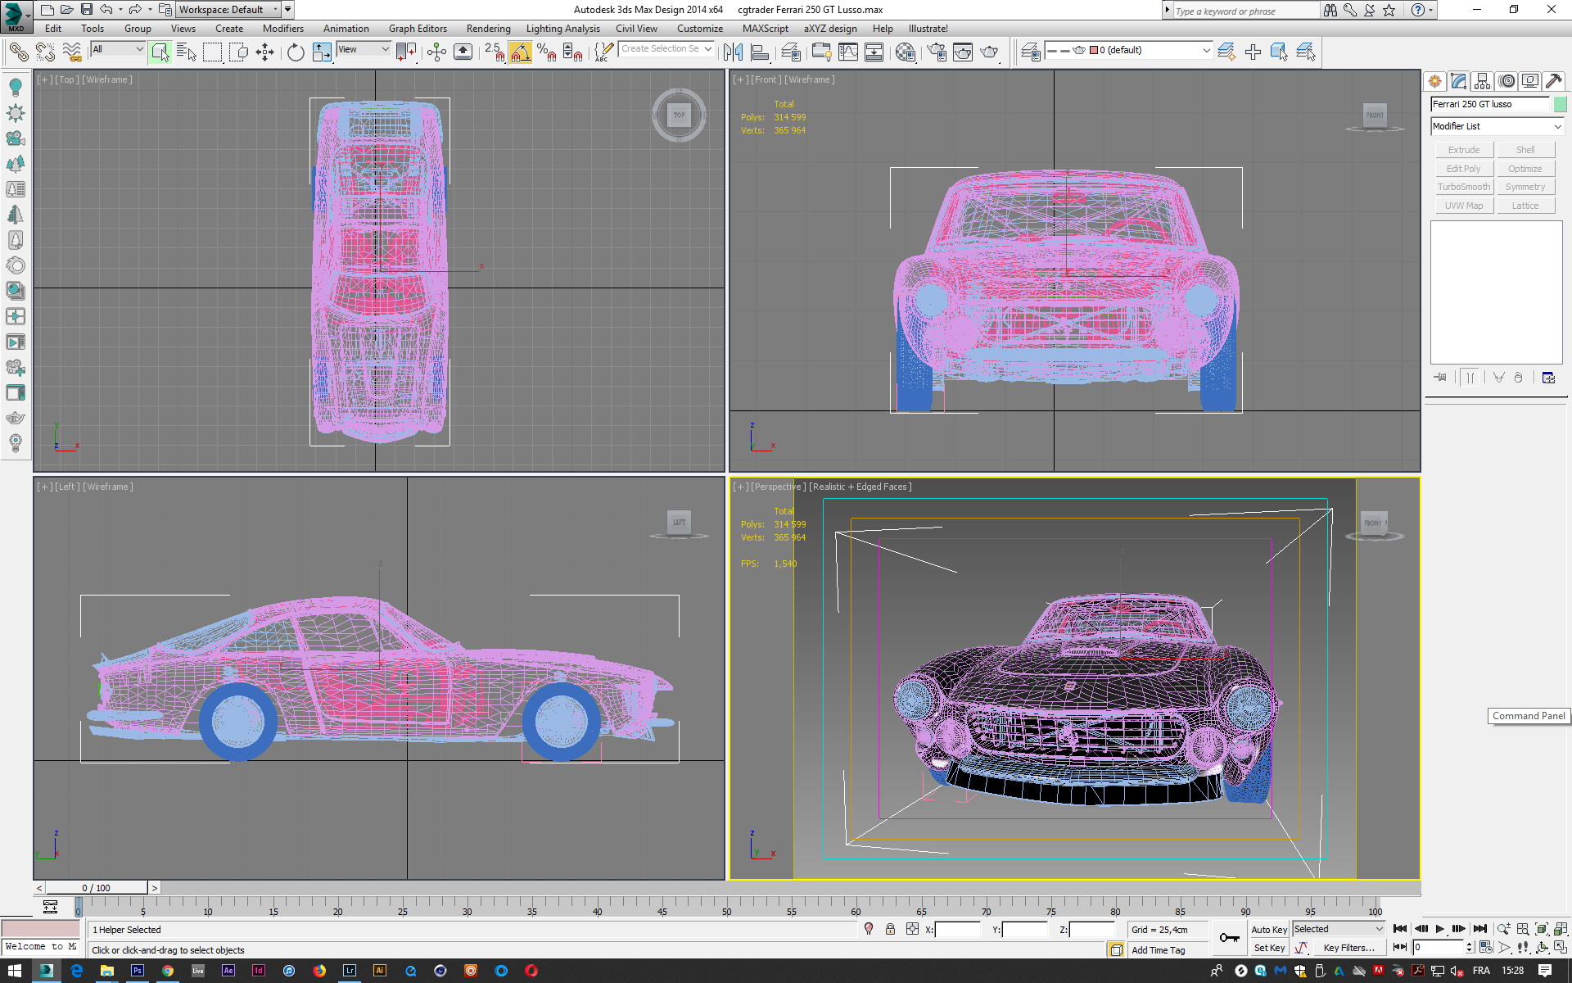This screenshot has width=1572, height=983.
Task: Expand quick access toolbar arrow
Action: pyautogui.click(x=287, y=10)
